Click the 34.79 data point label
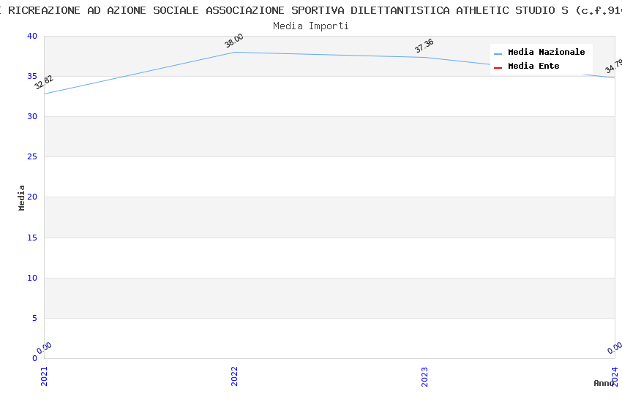 pyautogui.click(x=613, y=67)
